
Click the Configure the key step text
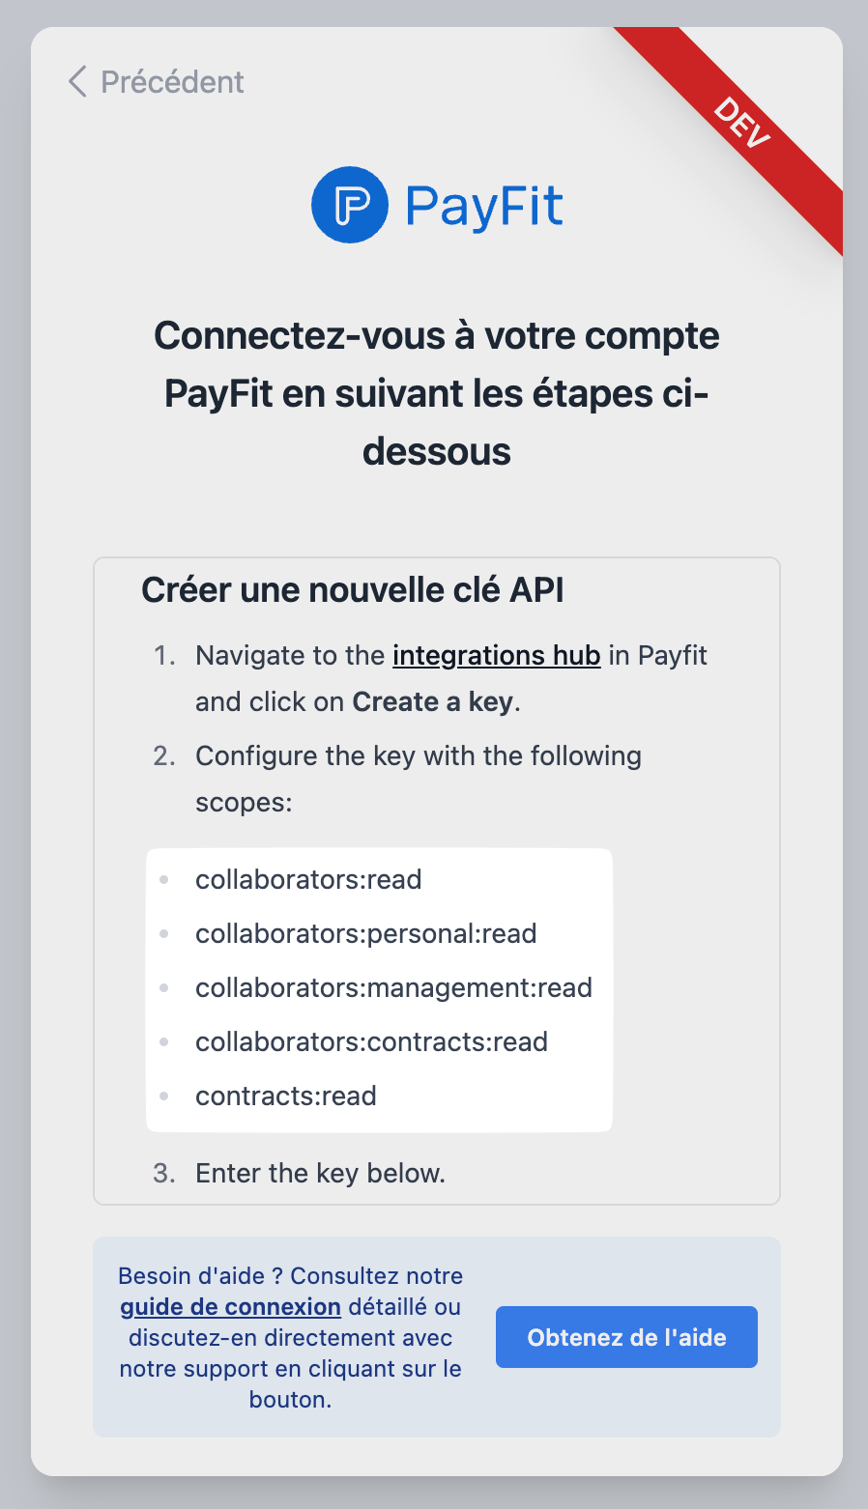pos(418,755)
